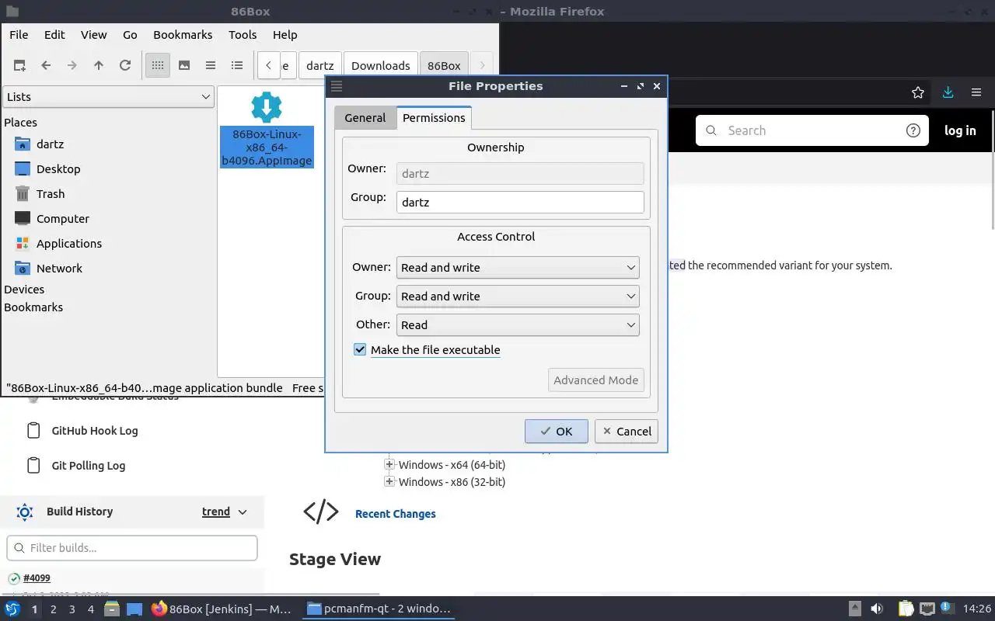
Task: Go up to parent folder
Action: coord(99,65)
